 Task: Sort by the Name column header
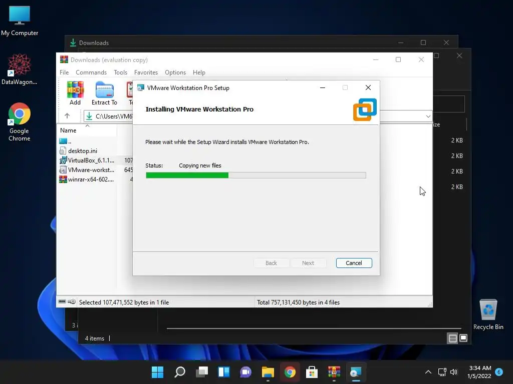tap(87, 130)
